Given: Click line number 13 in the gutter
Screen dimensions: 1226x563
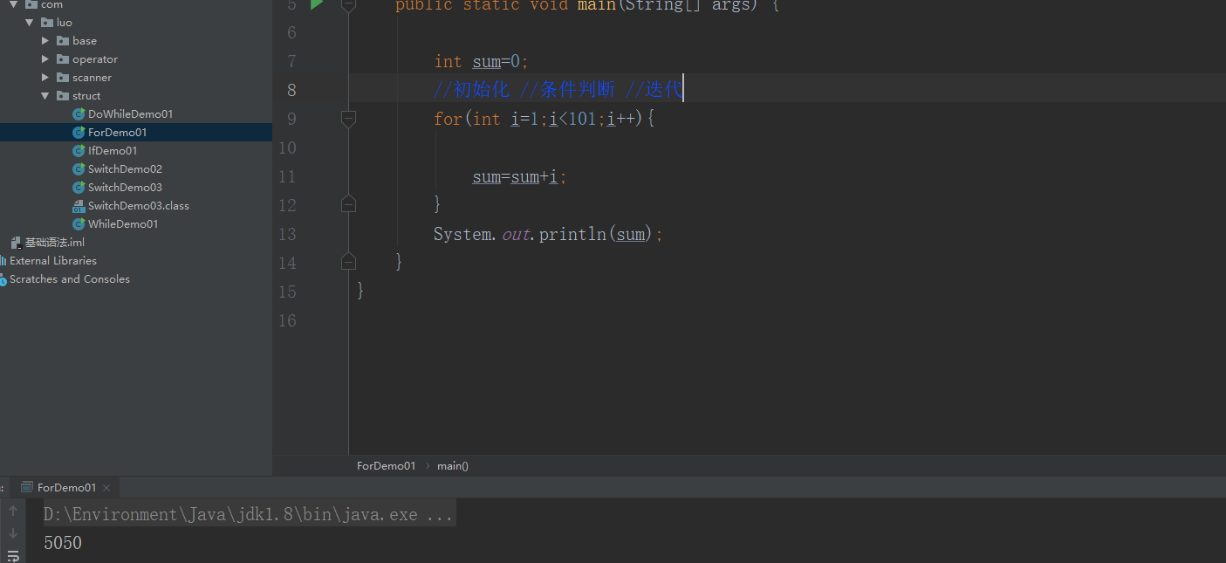Looking at the screenshot, I should pos(287,234).
